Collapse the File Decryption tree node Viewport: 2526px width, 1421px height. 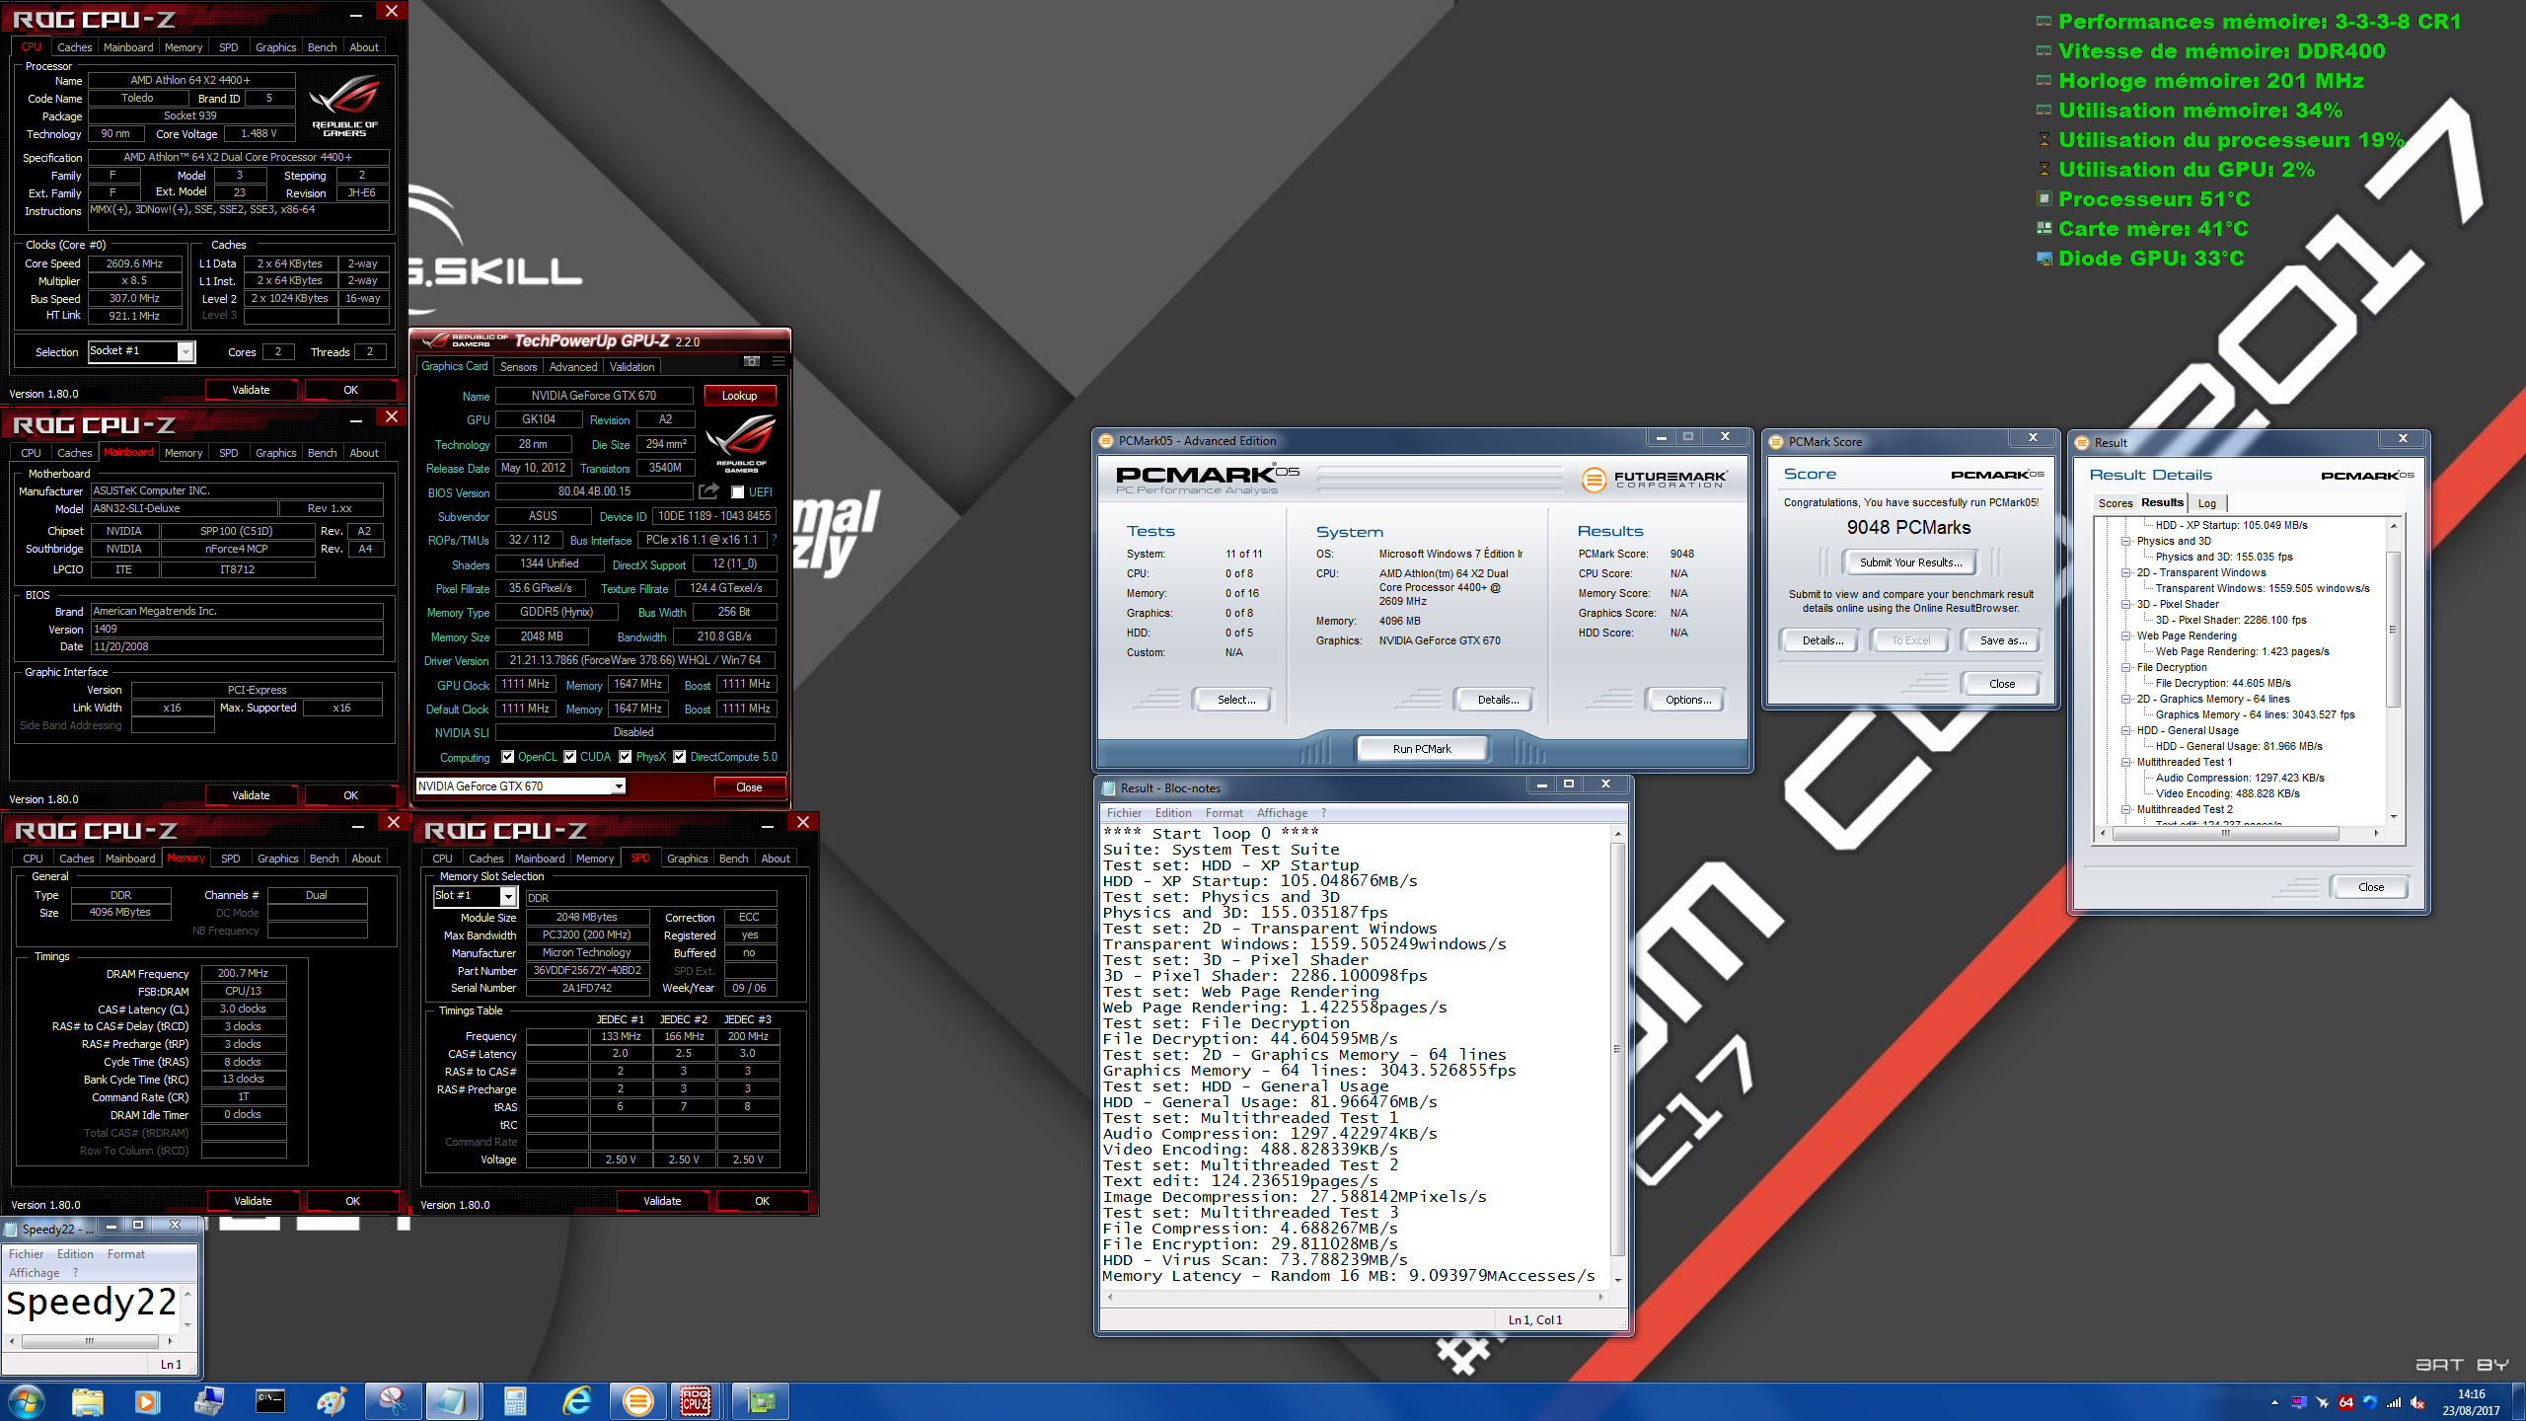pyautogui.click(x=2125, y=667)
